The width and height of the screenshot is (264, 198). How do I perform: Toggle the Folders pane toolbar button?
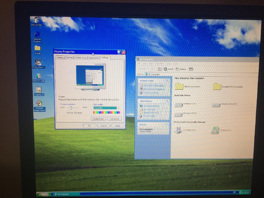click(181, 69)
